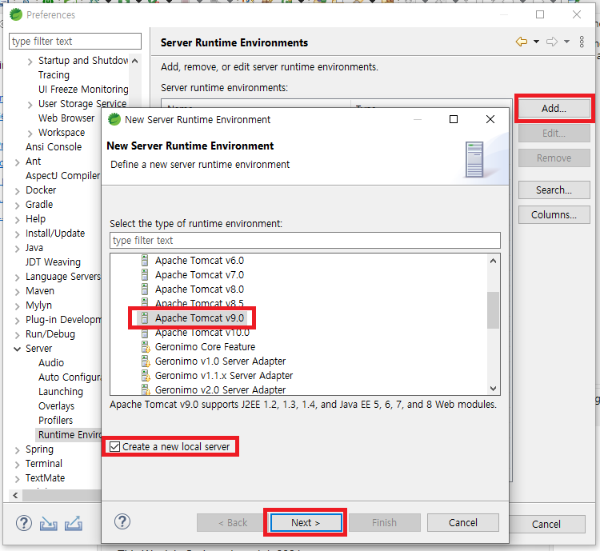This screenshot has height=551, width=600.
Task: Click the export preferences icon
Action: tap(74, 524)
